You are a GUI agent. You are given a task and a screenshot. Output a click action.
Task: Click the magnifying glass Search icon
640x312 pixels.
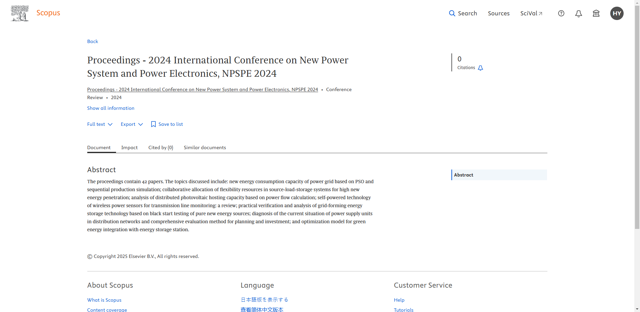[x=452, y=13]
